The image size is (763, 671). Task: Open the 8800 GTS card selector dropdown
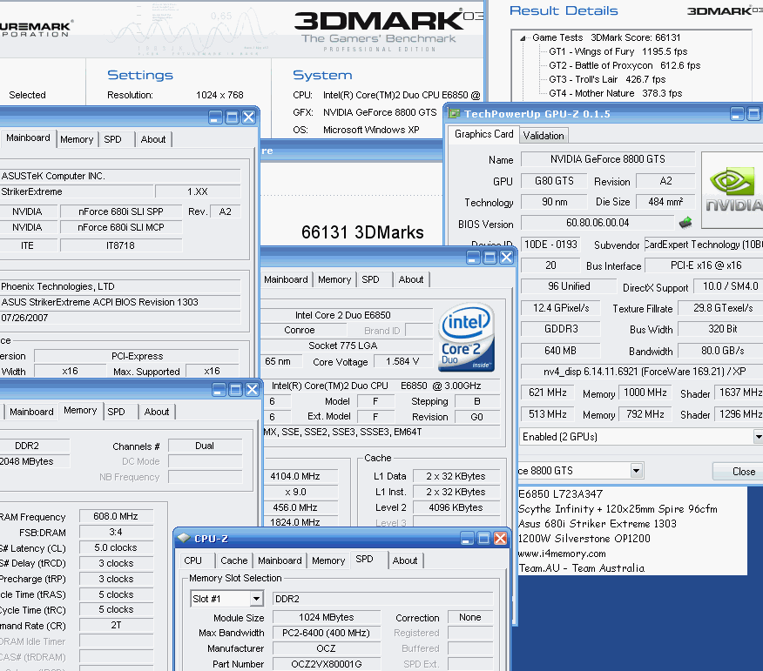click(x=636, y=470)
